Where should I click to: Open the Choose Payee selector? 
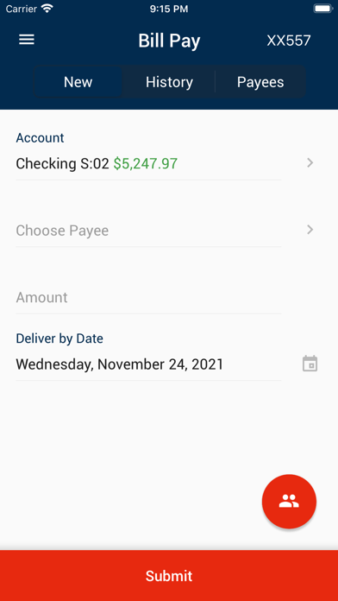148,231
